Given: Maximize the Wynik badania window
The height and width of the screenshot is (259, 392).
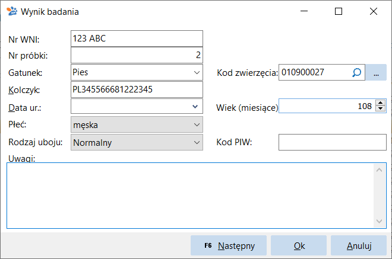Looking at the screenshot, I should click(339, 11).
